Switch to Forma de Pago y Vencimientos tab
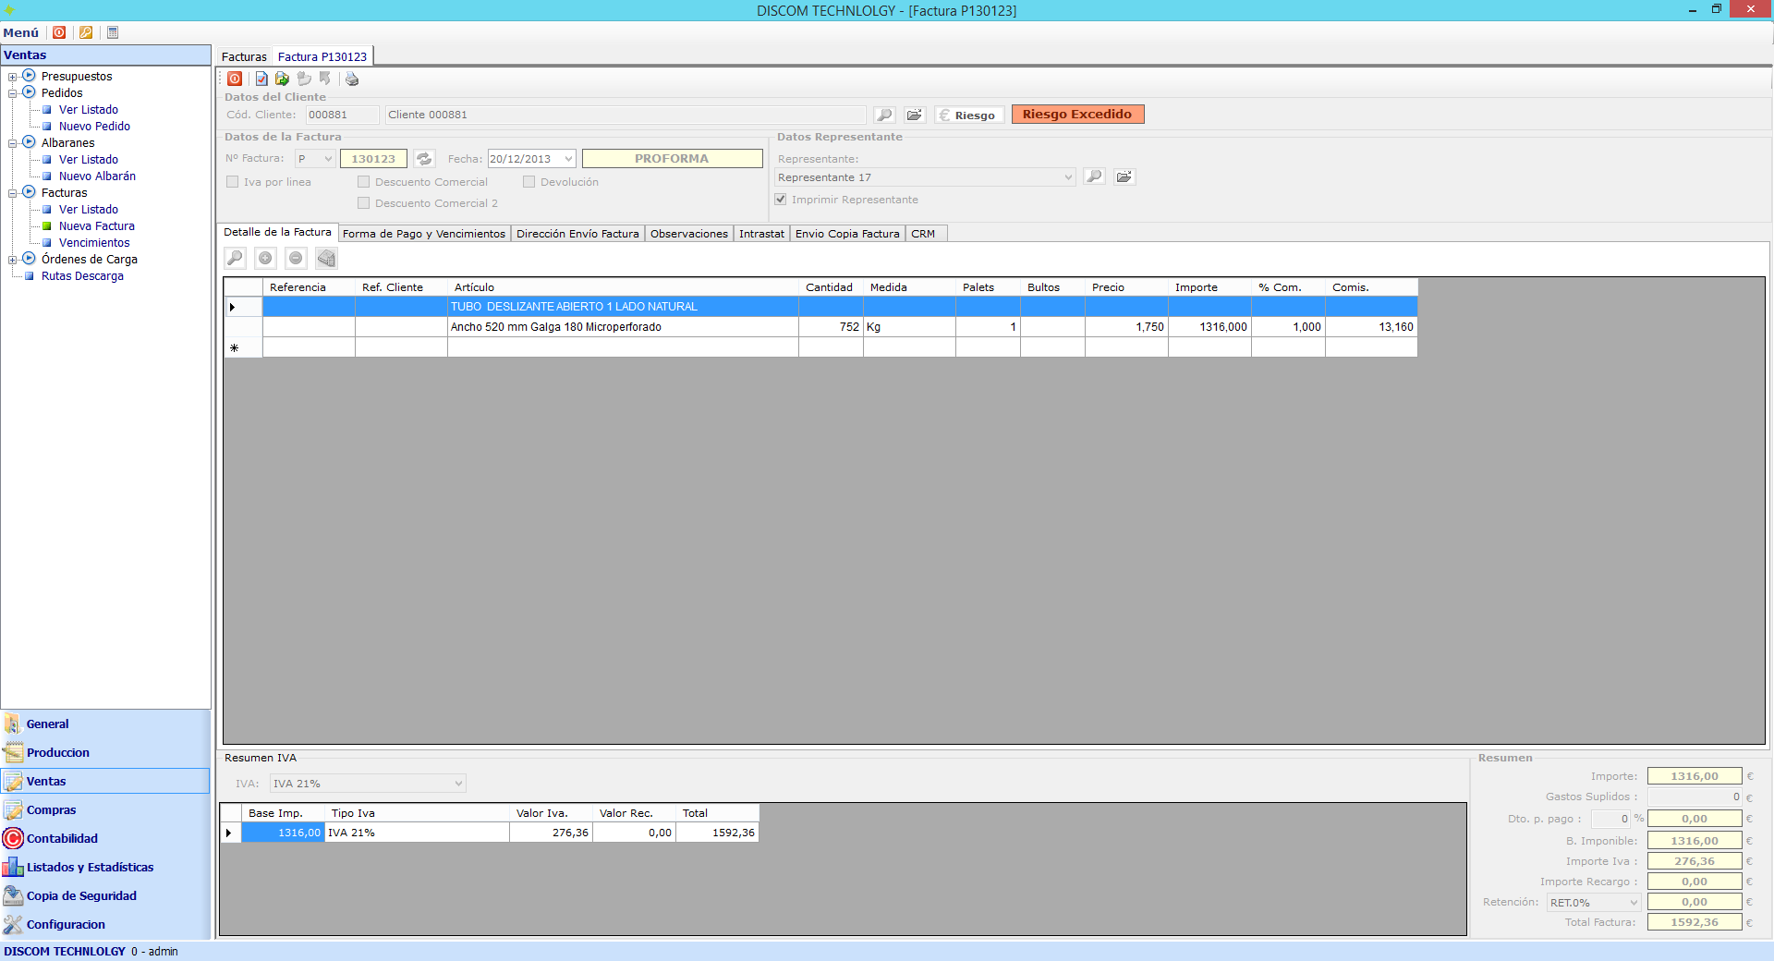 point(424,234)
